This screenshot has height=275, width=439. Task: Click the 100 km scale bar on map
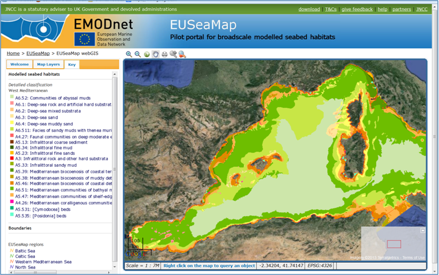(136, 244)
